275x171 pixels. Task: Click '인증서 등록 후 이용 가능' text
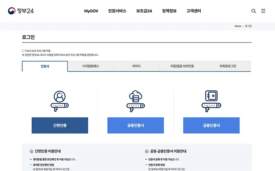(160, 159)
